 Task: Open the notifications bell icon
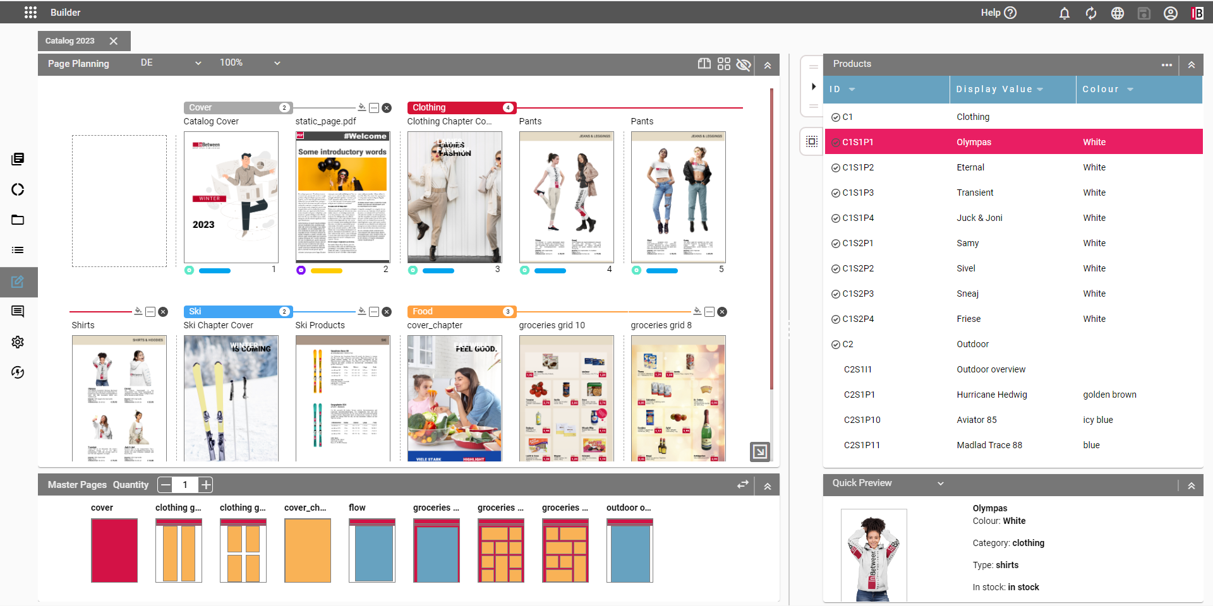tap(1064, 13)
